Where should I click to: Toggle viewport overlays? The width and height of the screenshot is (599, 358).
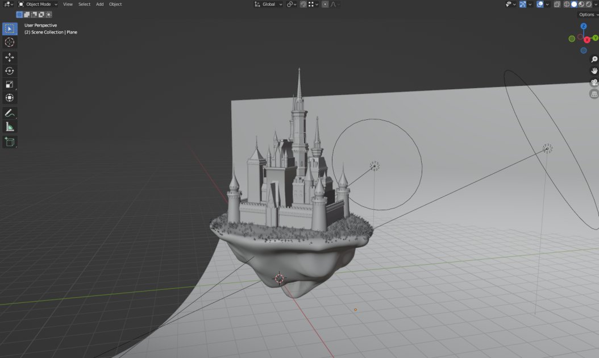(x=540, y=4)
